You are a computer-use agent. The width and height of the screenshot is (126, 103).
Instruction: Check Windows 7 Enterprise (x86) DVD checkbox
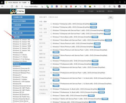point(51,27)
